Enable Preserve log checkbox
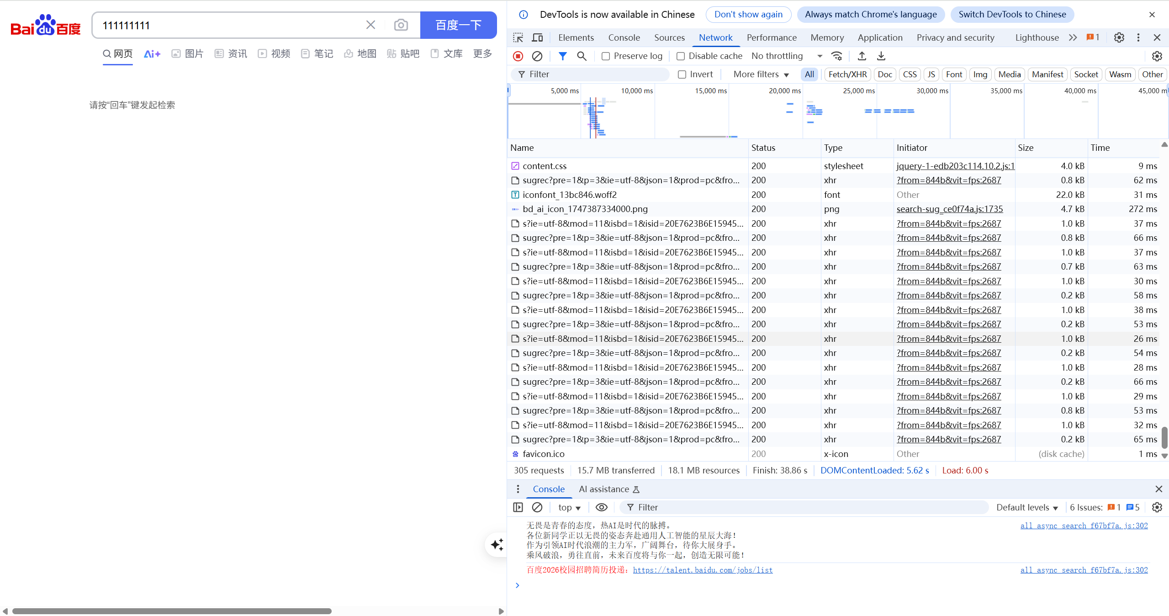Screen dimensions: 1169x616 click(x=606, y=56)
